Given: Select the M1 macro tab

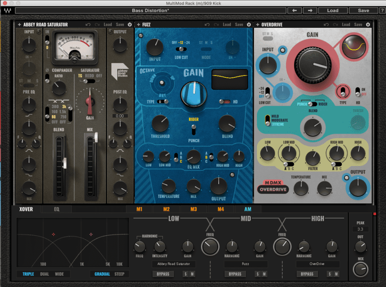Looking at the screenshot, I should (x=139, y=209).
